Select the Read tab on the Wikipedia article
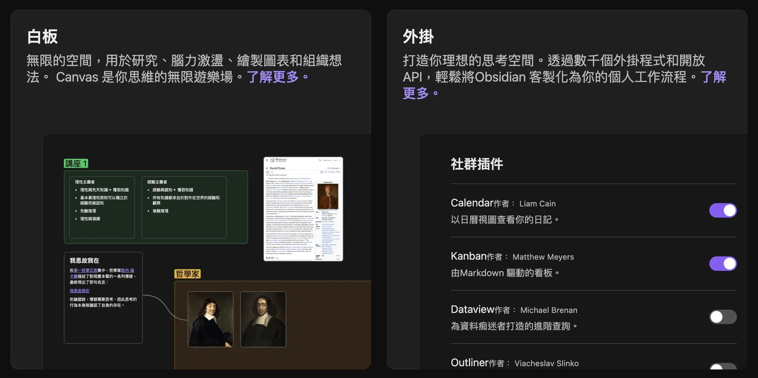This screenshot has width=758, height=378. pos(322,172)
